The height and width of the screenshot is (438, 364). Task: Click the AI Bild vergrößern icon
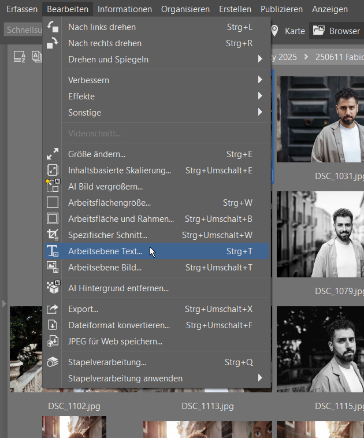tap(53, 186)
